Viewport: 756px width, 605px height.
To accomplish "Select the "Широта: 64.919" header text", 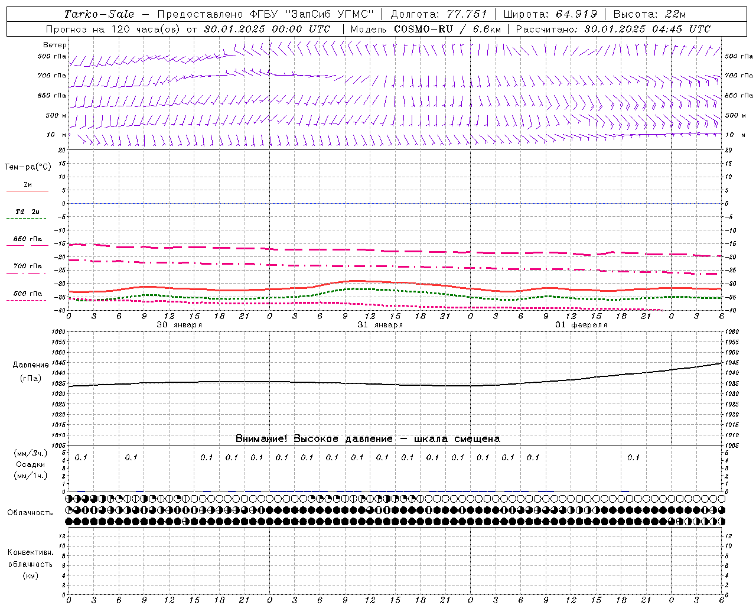I will click(550, 14).
